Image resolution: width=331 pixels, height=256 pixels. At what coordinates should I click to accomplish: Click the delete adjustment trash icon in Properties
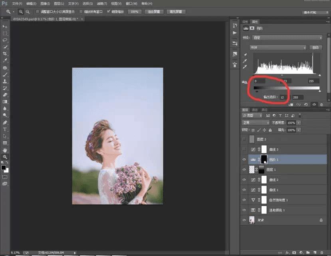pyautogui.click(x=321, y=104)
